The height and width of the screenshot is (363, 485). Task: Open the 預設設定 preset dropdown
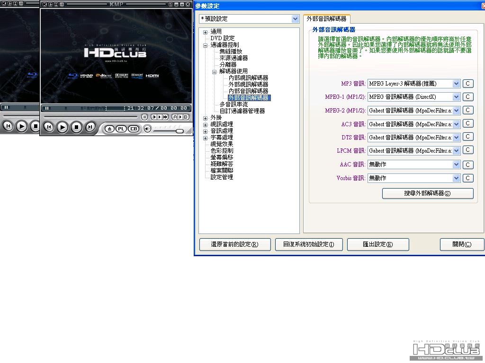tap(295, 19)
